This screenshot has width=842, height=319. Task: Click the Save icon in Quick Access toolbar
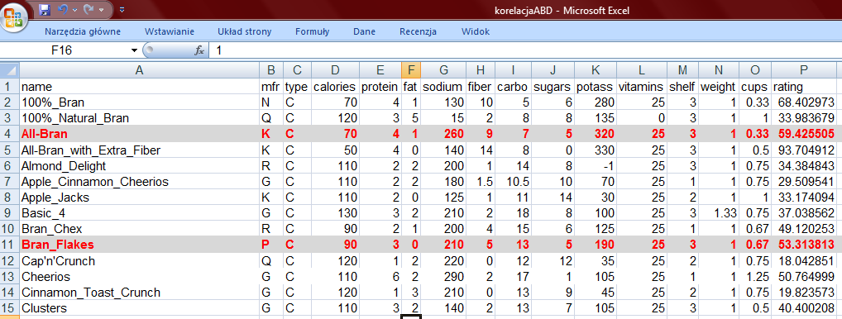[45, 10]
